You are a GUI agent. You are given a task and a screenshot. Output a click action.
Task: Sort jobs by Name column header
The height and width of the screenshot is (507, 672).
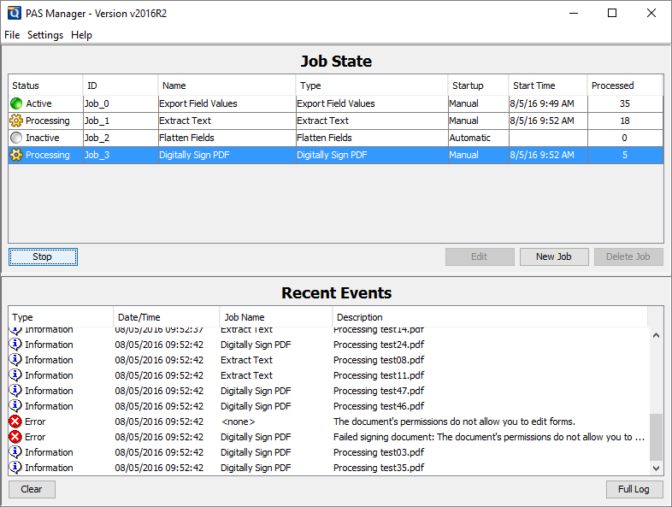tap(227, 85)
